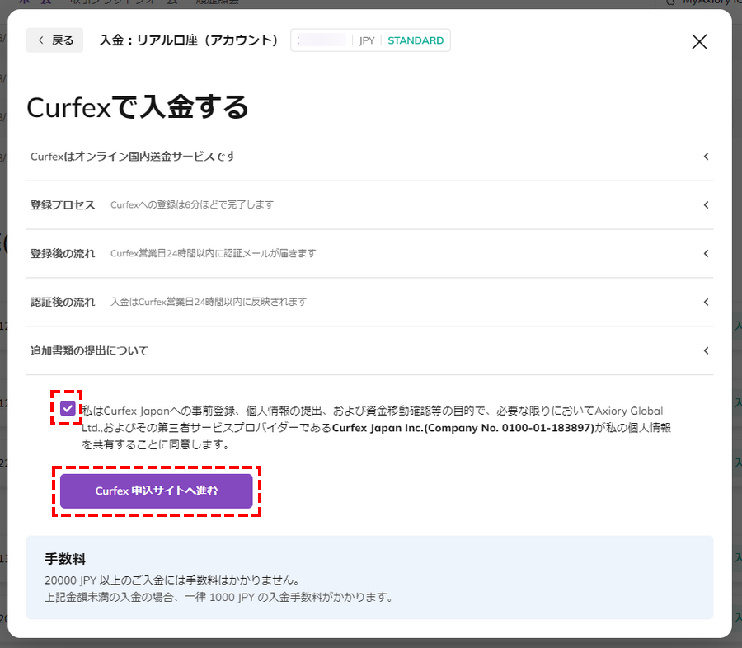Click '一律 1000 JPY の入金手数料' fee line
This screenshot has height=648, width=742.
(x=219, y=598)
